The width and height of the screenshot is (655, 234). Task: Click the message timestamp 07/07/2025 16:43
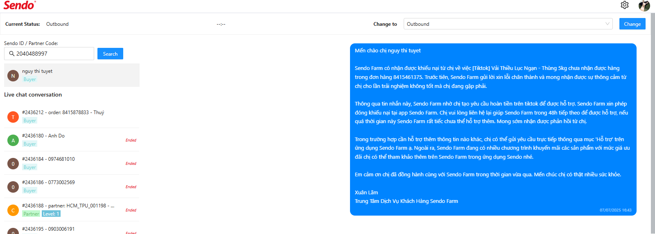click(x=616, y=210)
